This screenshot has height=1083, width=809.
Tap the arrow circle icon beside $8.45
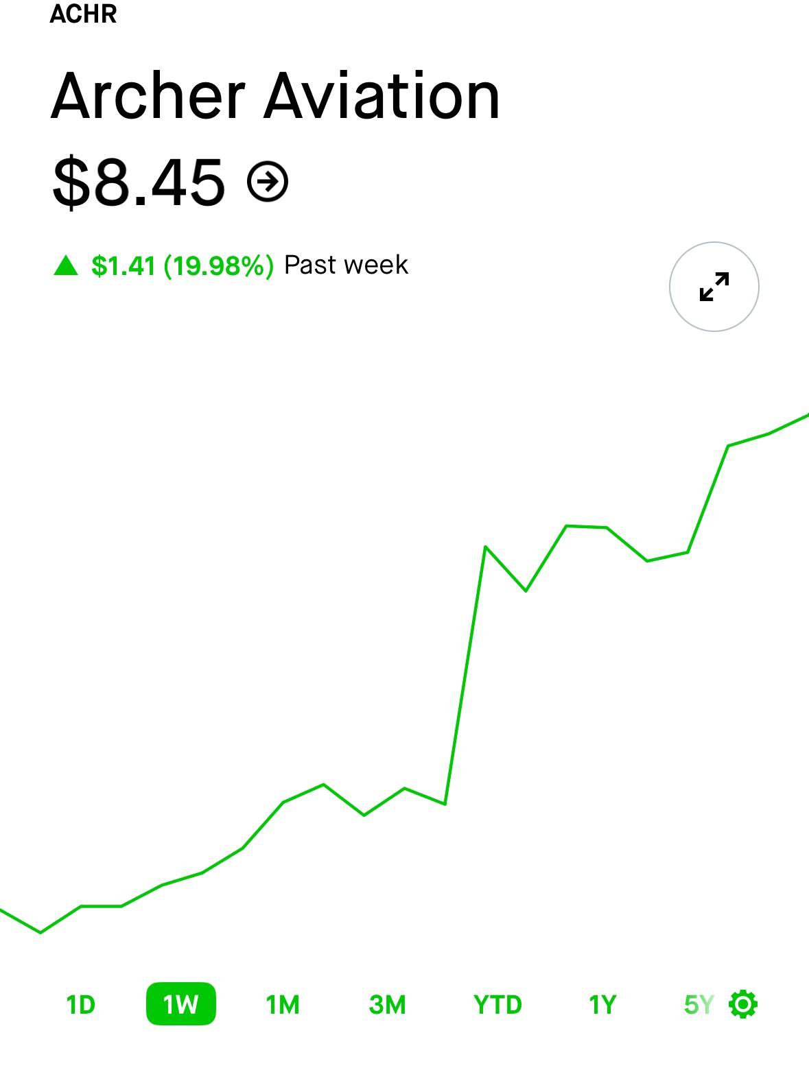268,182
